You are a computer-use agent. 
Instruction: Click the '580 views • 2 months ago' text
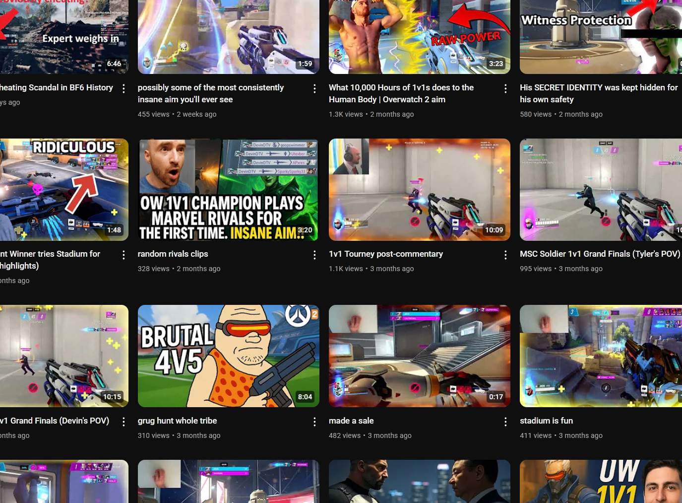[561, 114]
